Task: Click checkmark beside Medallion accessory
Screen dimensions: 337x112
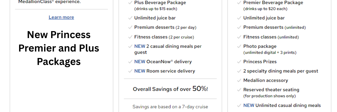Action: click(239, 81)
